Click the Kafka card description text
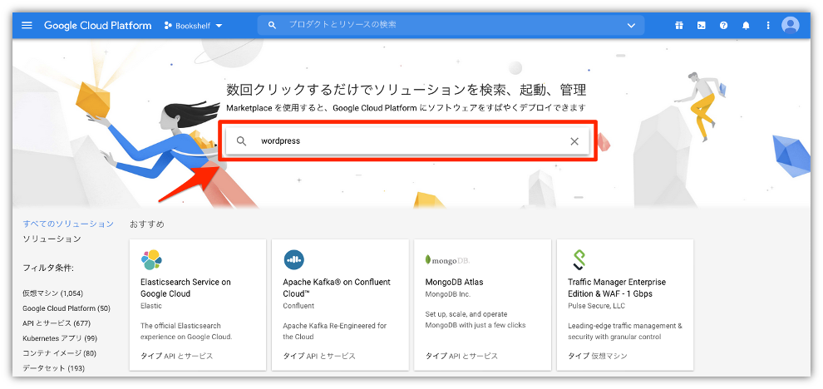Screen dimensions: 823x389 pyautogui.click(x=335, y=332)
